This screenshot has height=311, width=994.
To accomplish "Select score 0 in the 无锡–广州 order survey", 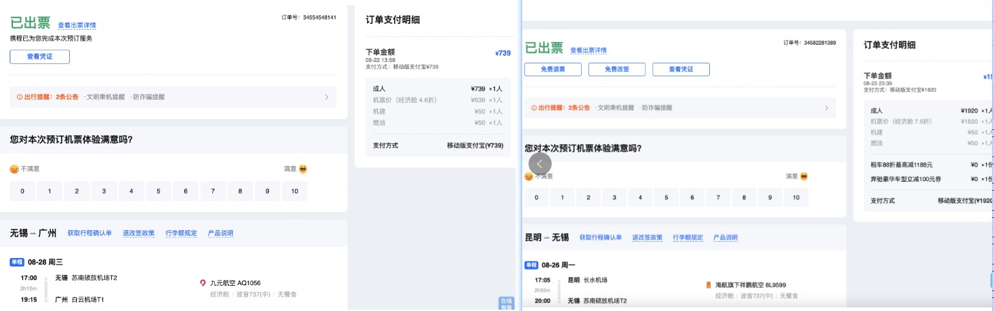I will coord(23,191).
